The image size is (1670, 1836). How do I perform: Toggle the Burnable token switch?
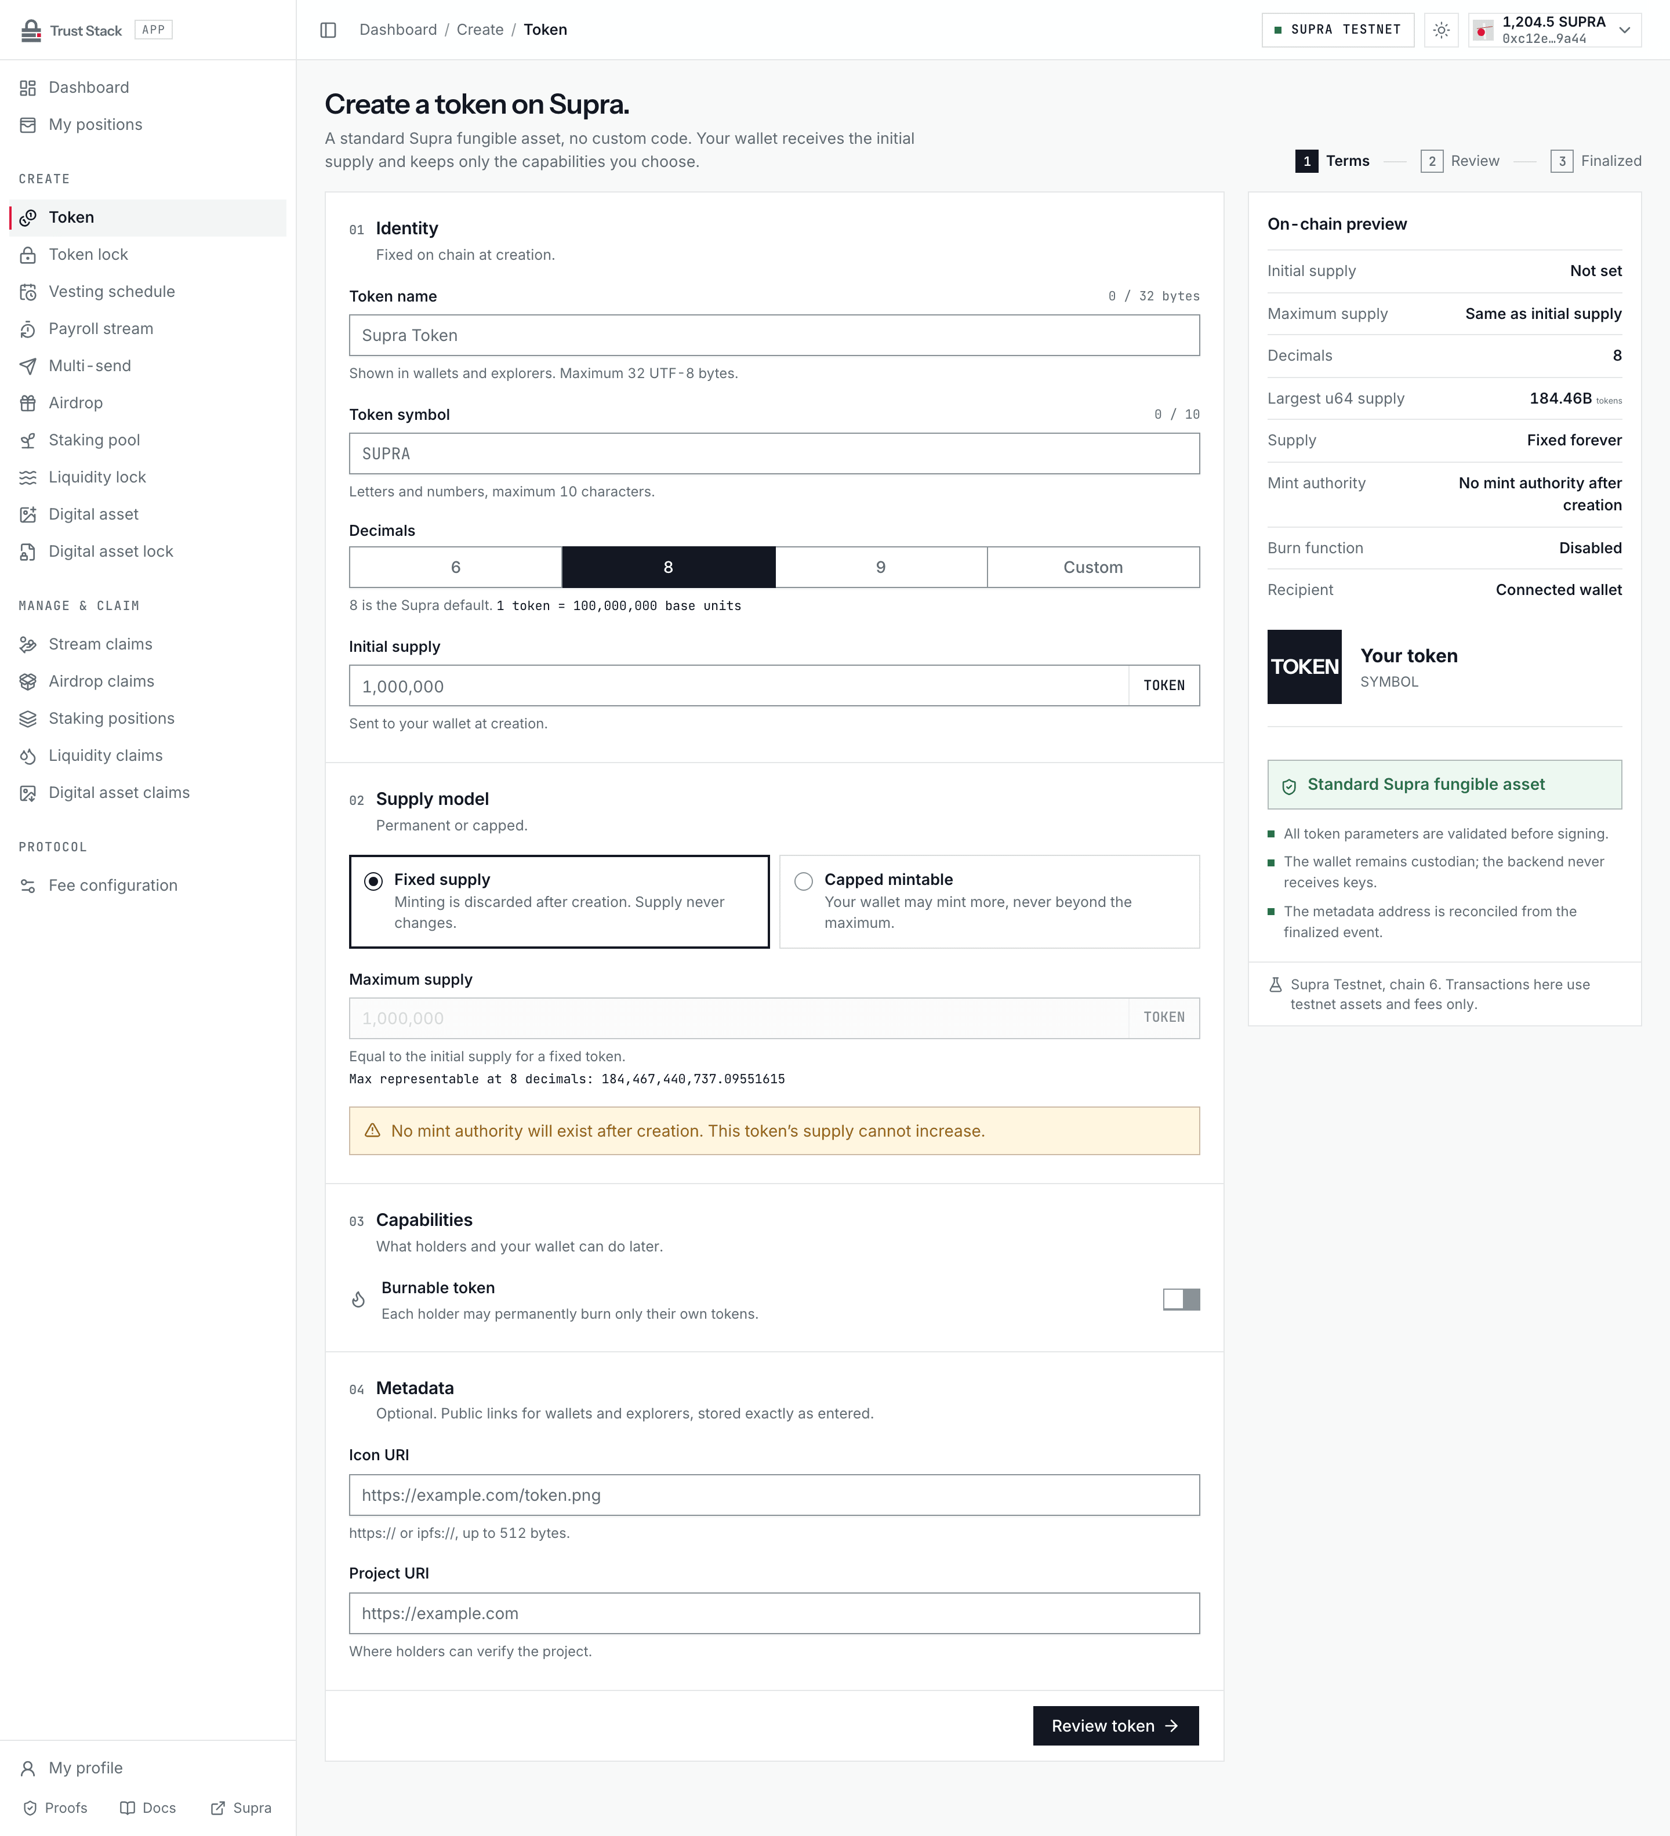click(x=1181, y=1300)
